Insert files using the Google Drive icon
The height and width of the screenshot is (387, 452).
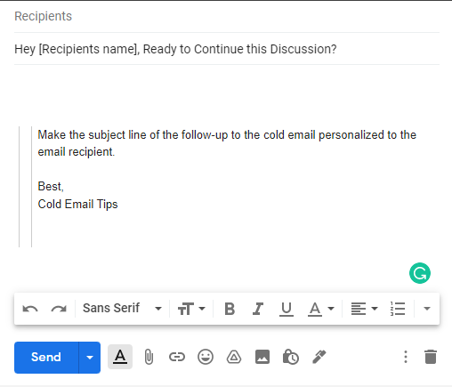coord(234,357)
